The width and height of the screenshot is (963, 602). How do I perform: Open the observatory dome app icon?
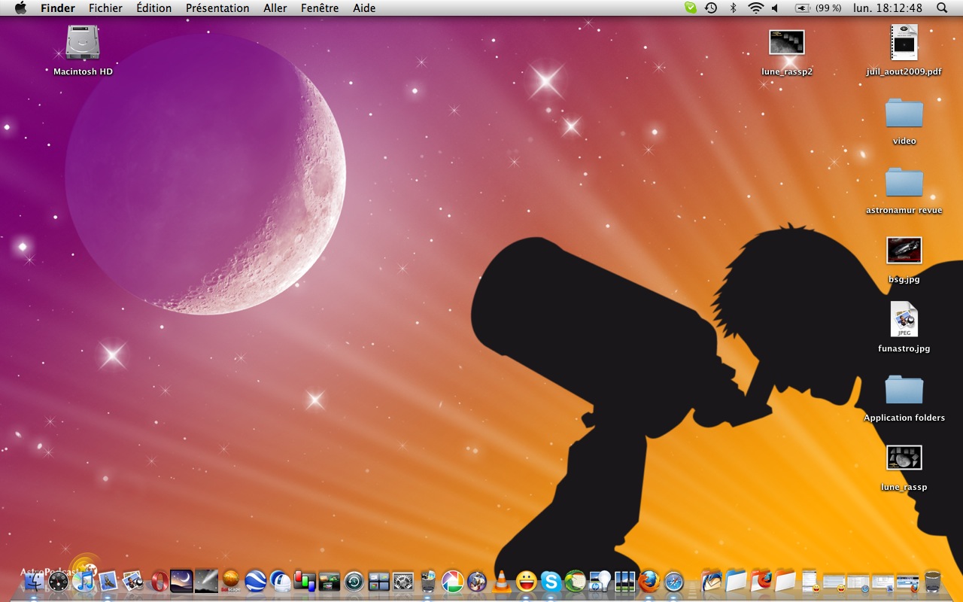pos(281,581)
